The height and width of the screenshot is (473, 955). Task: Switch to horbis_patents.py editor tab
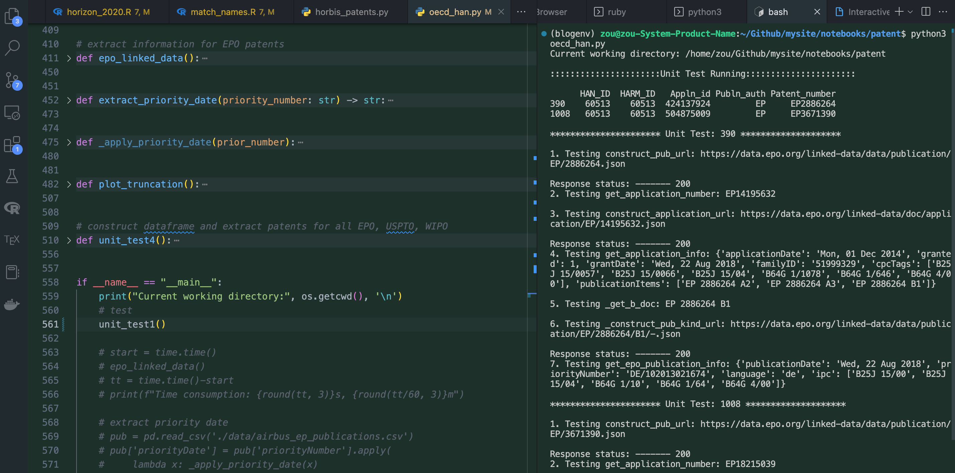(x=351, y=12)
